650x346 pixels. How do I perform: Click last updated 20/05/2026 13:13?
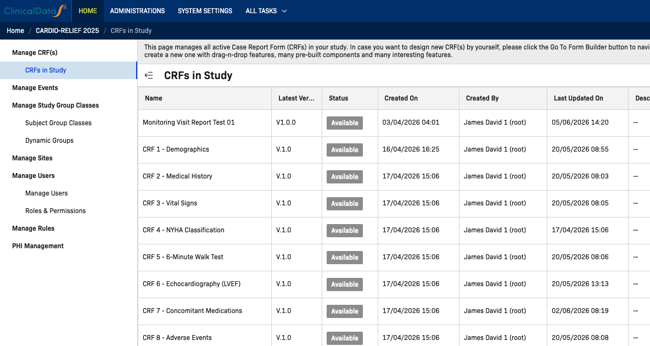coord(580,284)
